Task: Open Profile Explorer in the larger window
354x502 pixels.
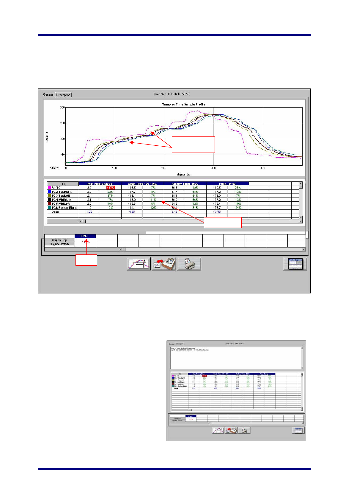Action: tap(295, 264)
